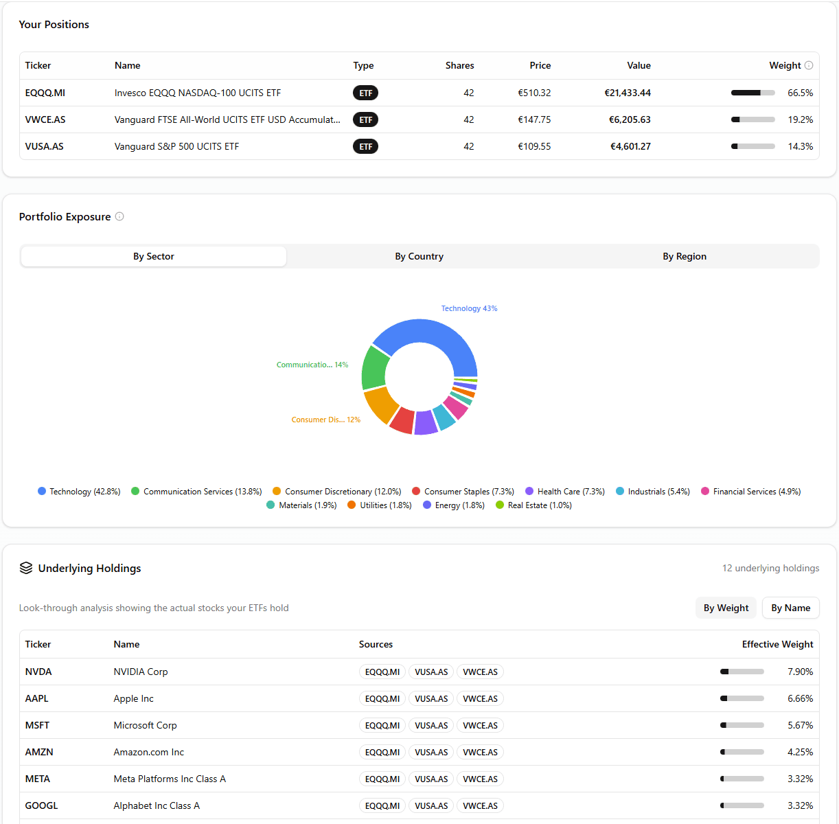This screenshot has width=839, height=824.
Task: Click the NVDA effective weight bar
Action: (742, 672)
